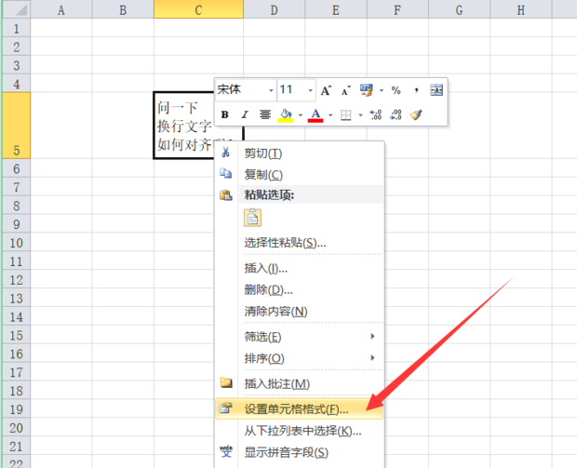Apply accounting number format icon
The width and height of the screenshot is (577, 468).
coord(366,90)
